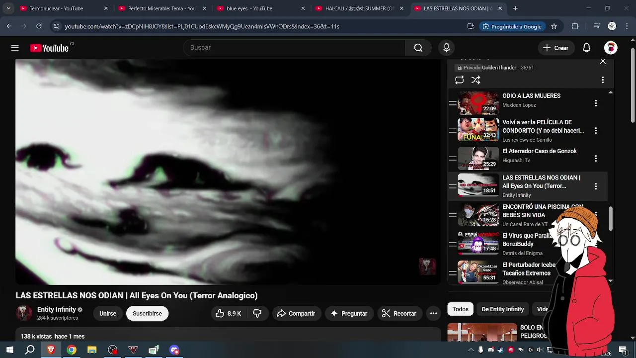Click Crear button
The image size is (636, 358).
pyautogui.click(x=556, y=48)
